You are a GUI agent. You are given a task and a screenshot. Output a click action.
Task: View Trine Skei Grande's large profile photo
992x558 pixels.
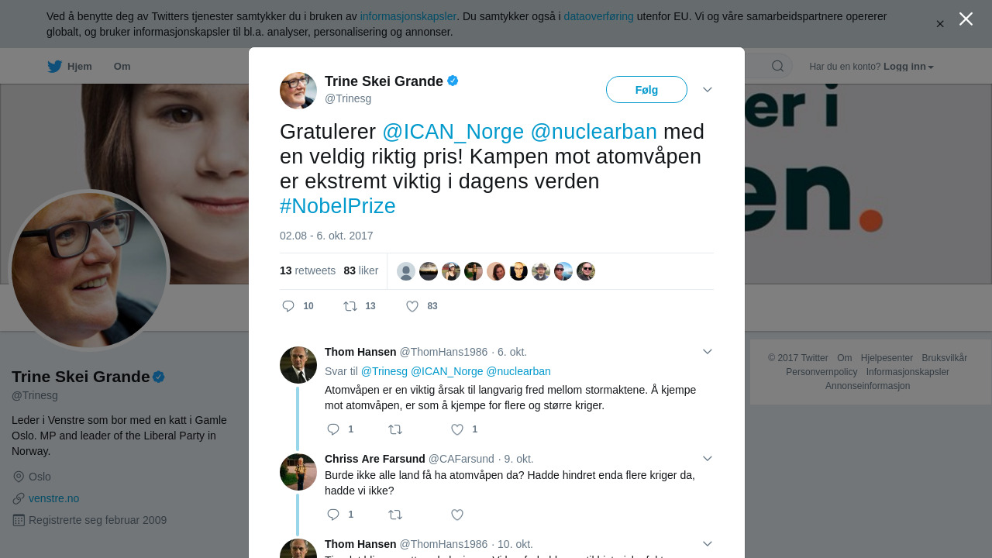(x=89, y=270)
